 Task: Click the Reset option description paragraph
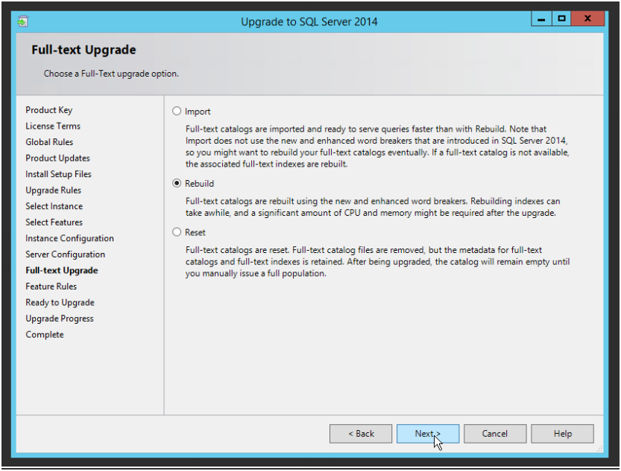(377, 262)
